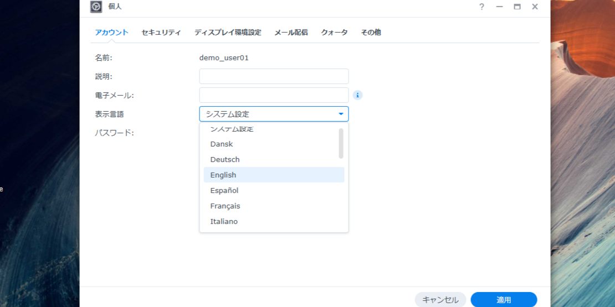
Task: Switch to the セキュリティ tab
Action: tap(161, 32)
